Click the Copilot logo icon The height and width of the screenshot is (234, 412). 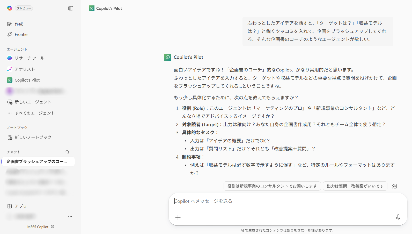(10, 8)
